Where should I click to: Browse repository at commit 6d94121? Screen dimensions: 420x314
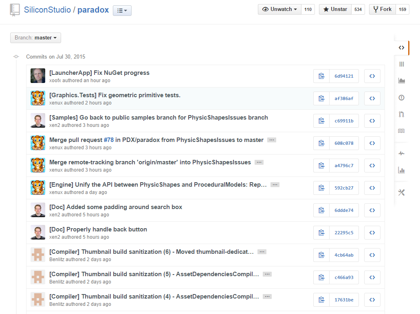(x=372, y=76)
